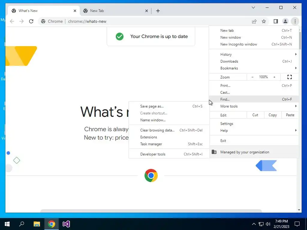Open the notification center icon

point(297,224)
